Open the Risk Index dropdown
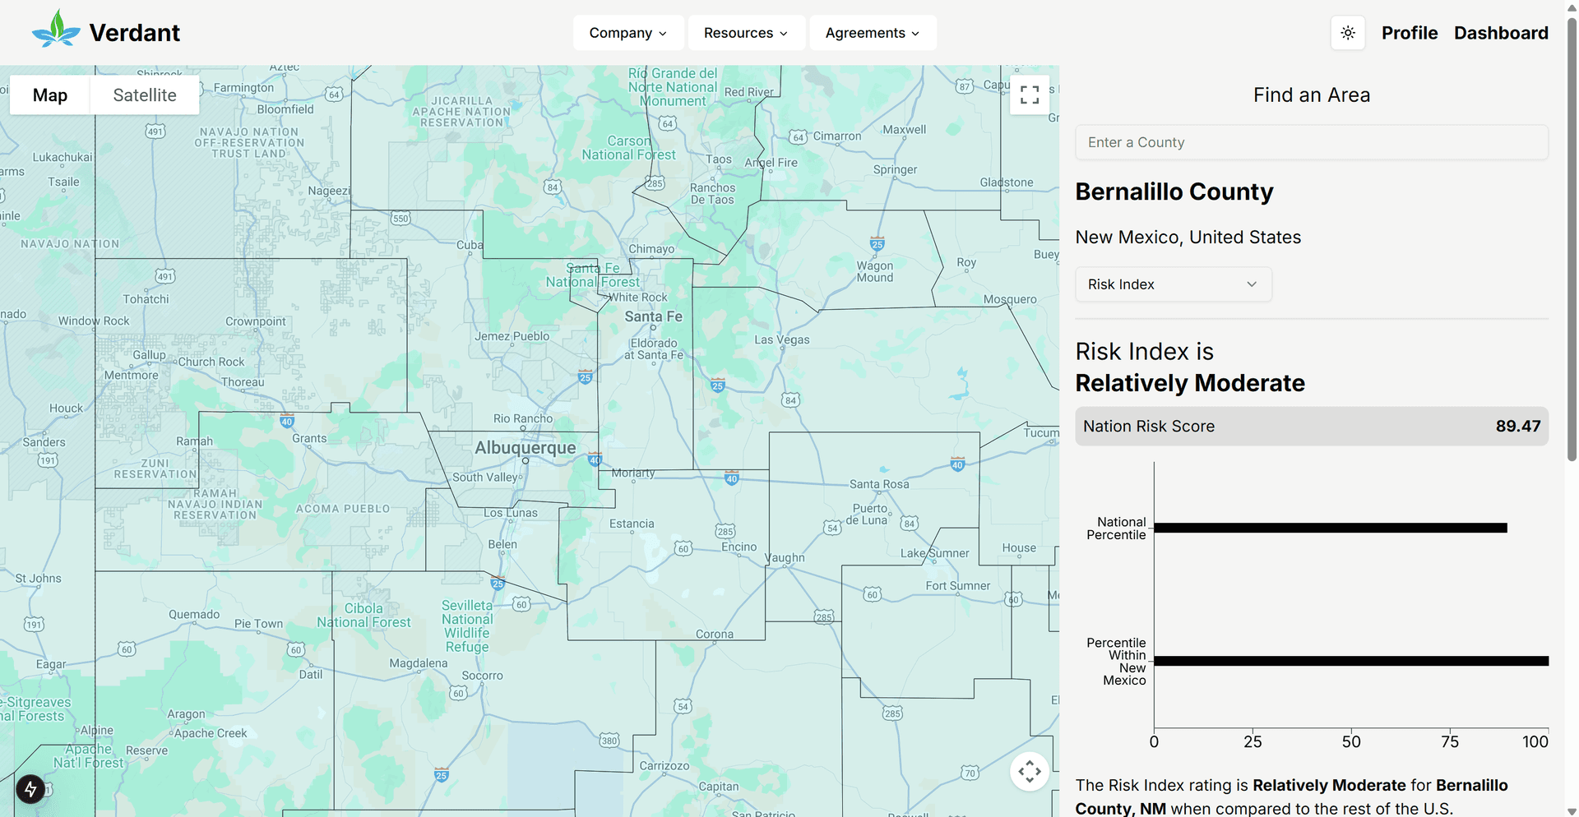 coord(1173,284)
